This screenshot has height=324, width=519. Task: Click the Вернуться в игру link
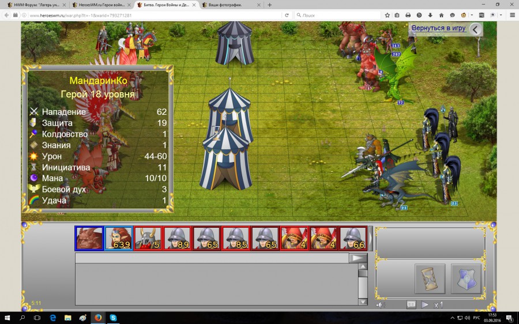click(439, 28)
